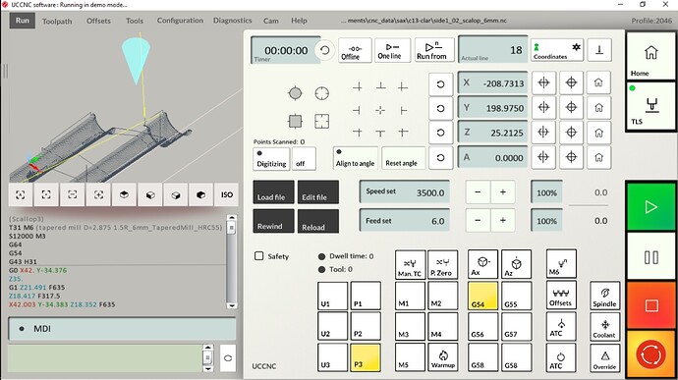Increase Speed set with plus button
This screenshot has height=380, width=678.
(x=503, y=191)
